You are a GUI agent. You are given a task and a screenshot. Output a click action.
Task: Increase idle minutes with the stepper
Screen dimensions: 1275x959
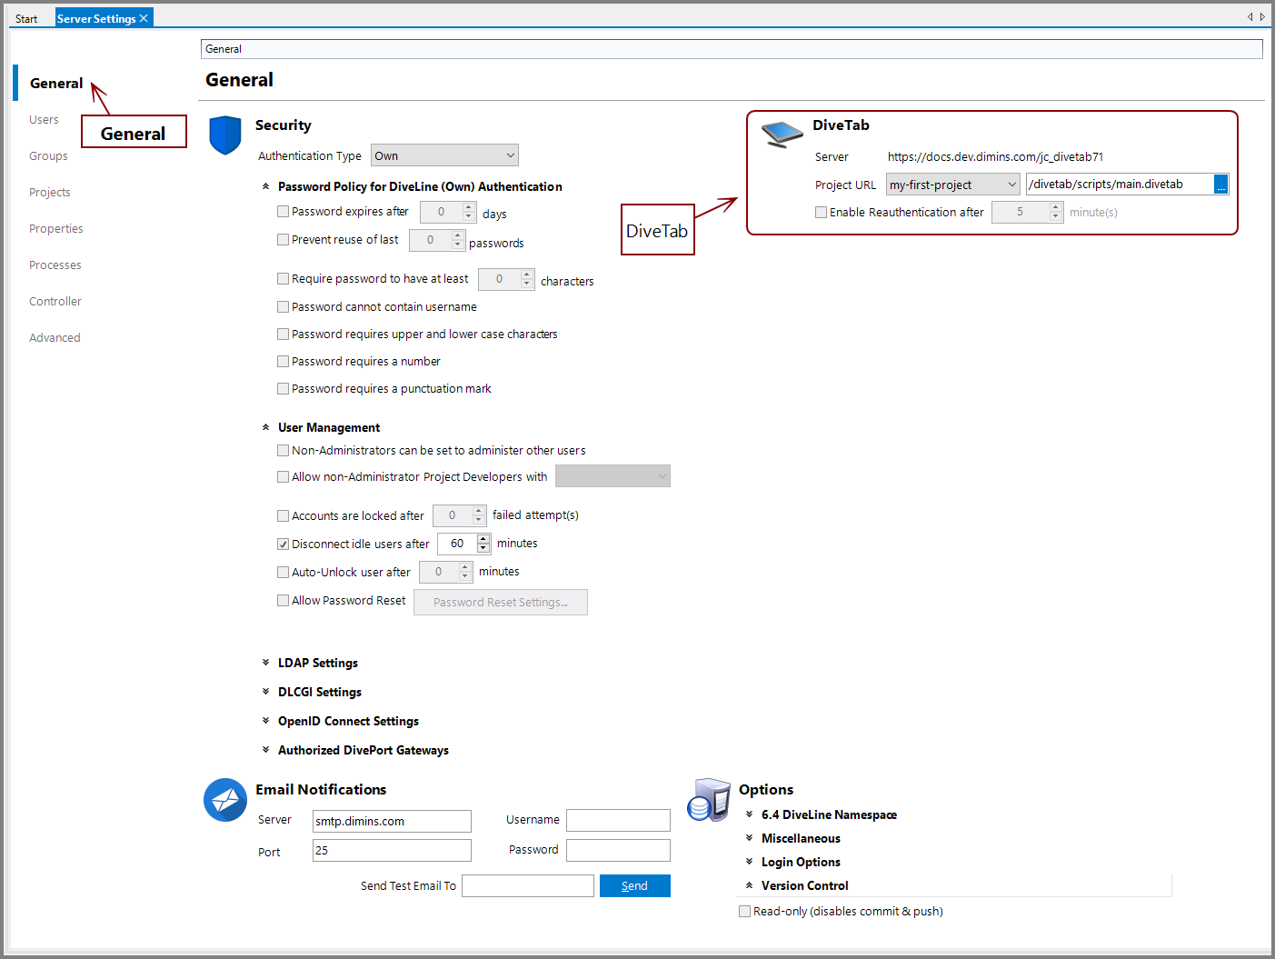483,538
